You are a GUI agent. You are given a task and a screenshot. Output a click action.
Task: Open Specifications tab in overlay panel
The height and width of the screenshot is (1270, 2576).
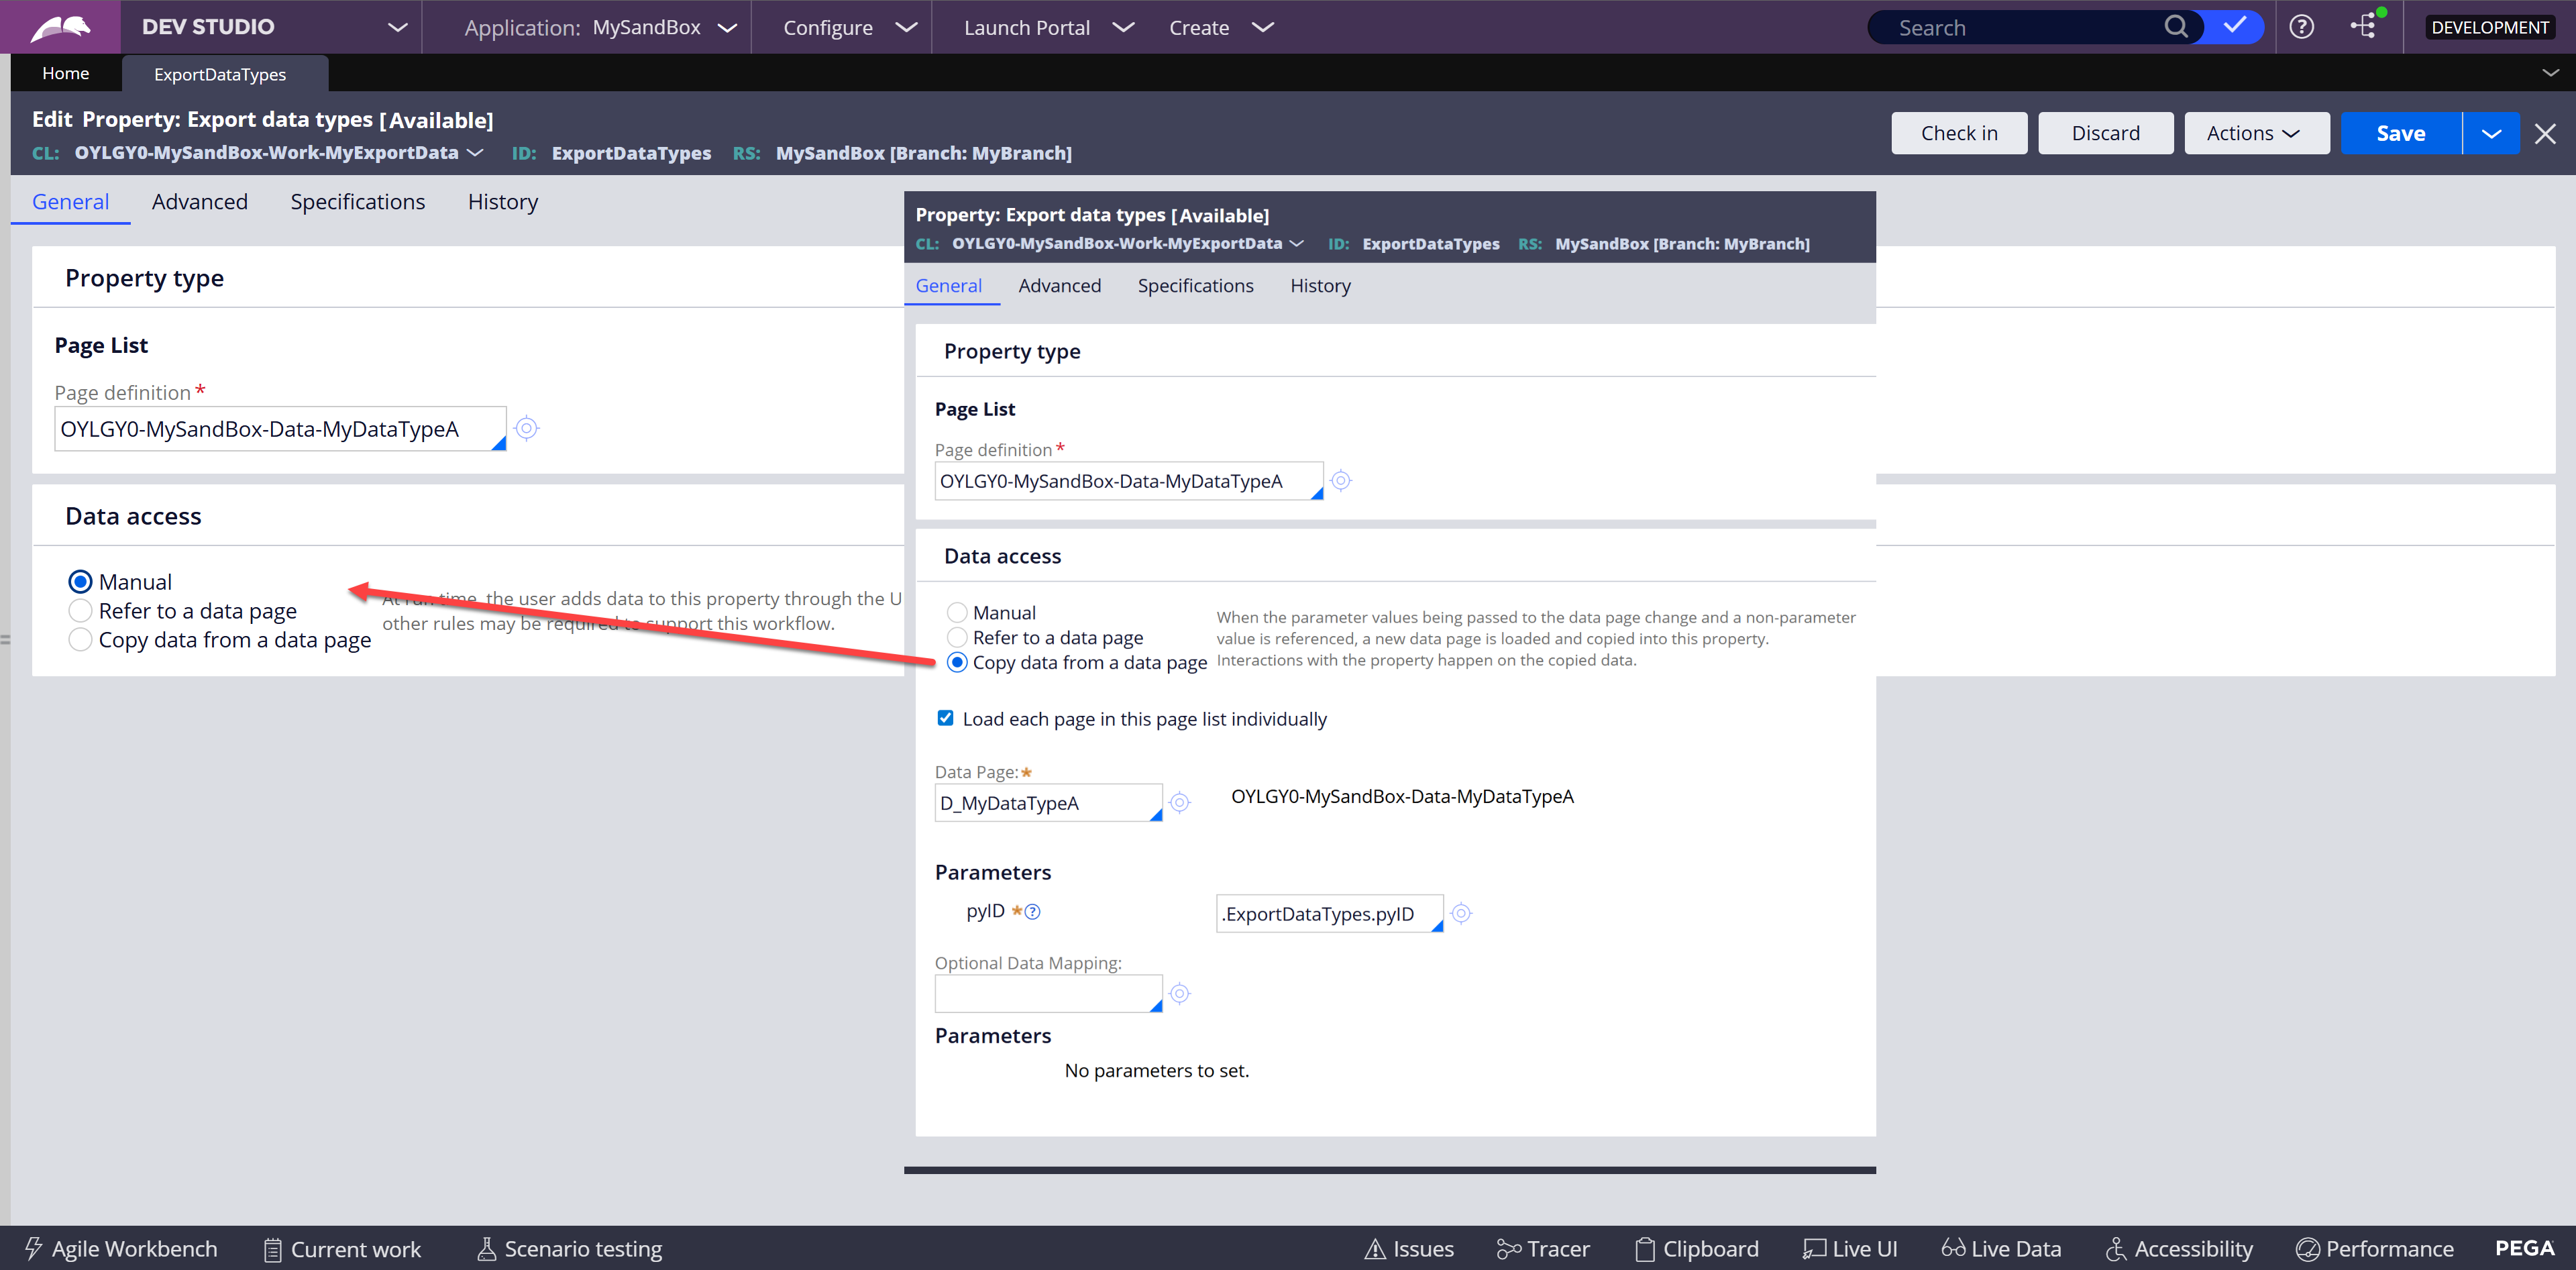pos(1195,286)
